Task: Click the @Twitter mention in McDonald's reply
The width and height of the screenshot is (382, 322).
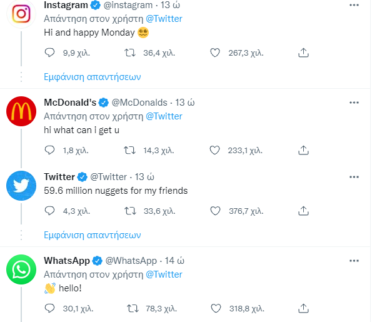Action: click(x=164, y=116)
